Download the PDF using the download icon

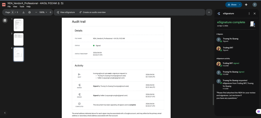tap(23, 12)
